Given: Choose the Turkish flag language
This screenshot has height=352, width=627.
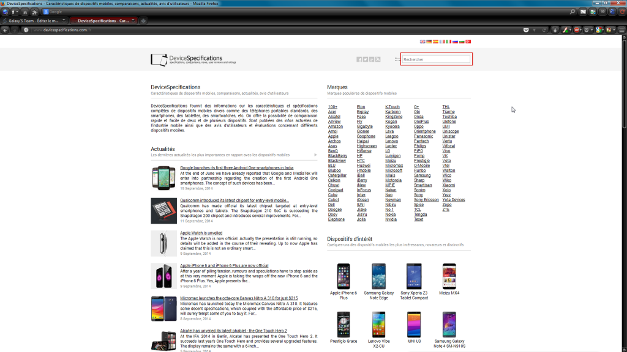Looking at the screenshot, I should pyautogui.click(x=468, y=42).
